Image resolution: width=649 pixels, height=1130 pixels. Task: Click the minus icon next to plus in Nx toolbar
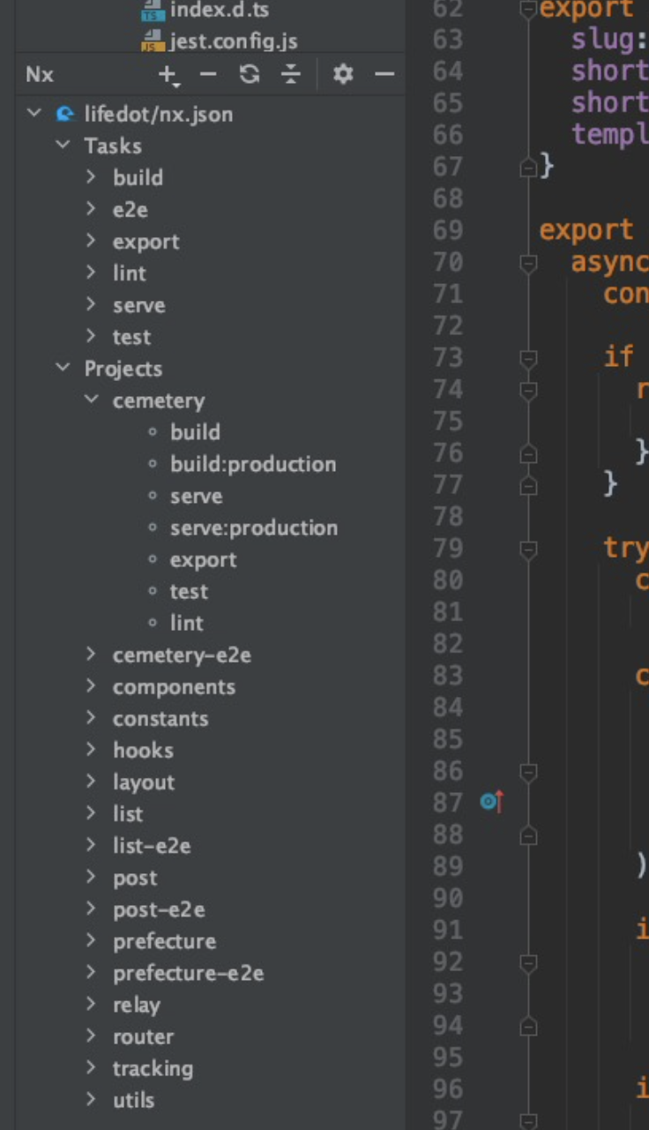(208, 75)
